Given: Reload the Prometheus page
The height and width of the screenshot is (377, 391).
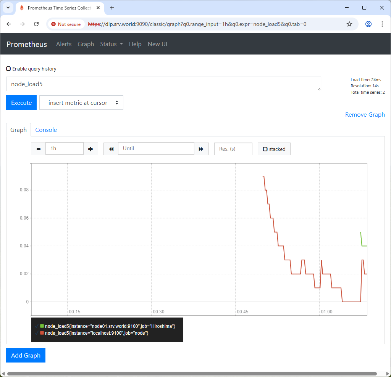Looking at the screenshot, I should [x=36, y=24].
